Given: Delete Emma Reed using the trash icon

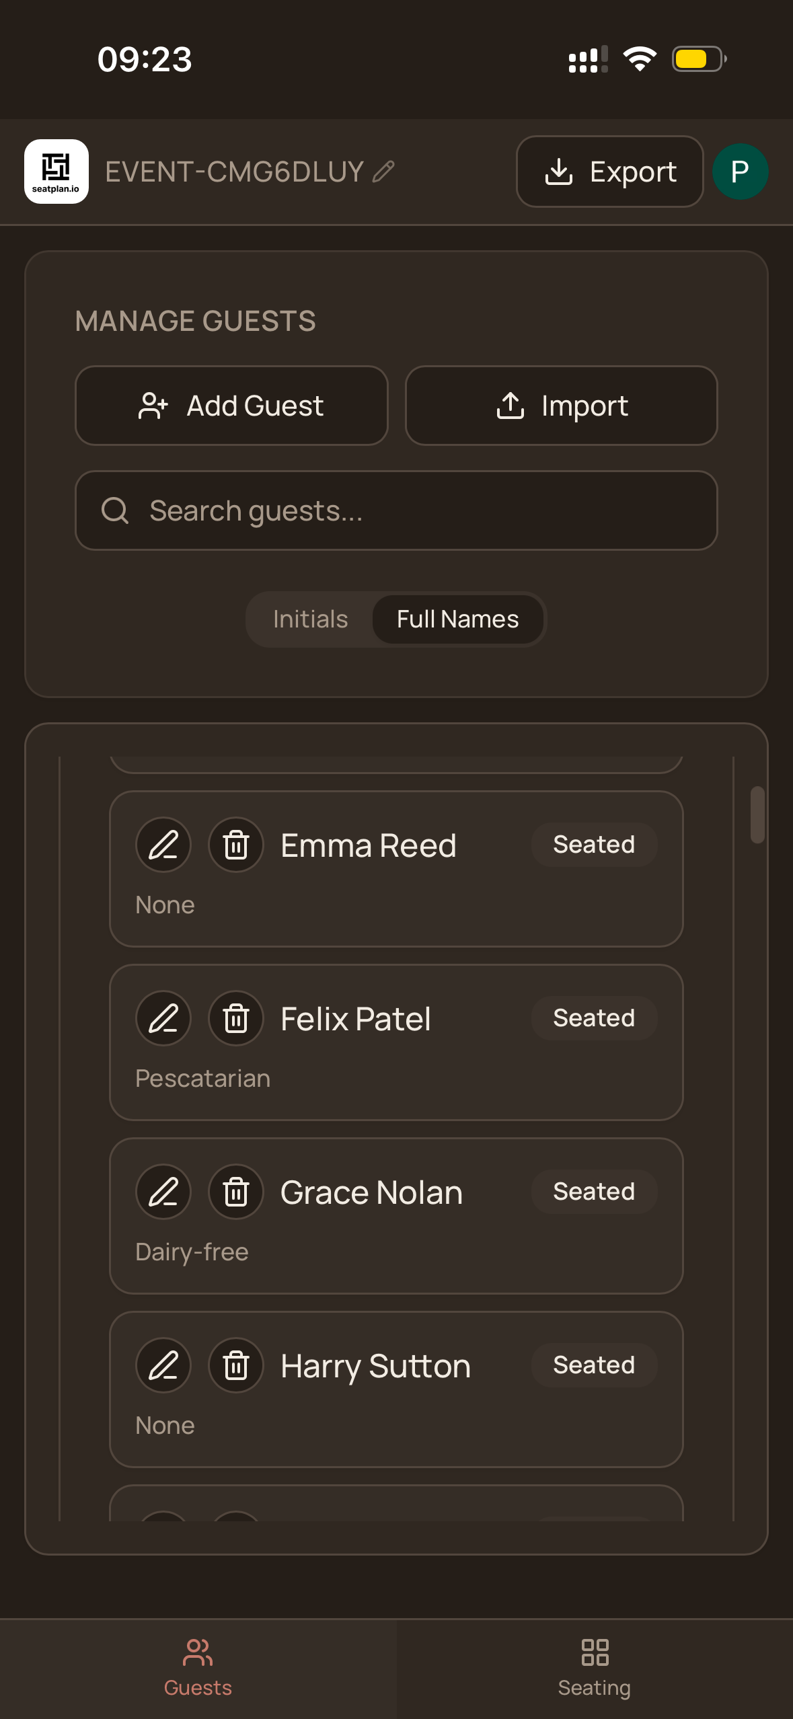Looking at the screenshot, I should tap(236, 845).
